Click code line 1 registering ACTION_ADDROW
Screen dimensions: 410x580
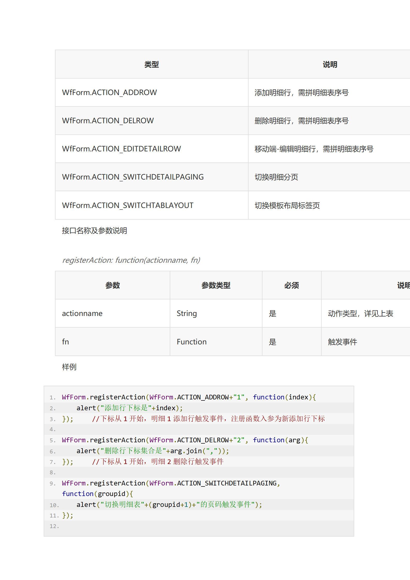[x=189, y=397]
